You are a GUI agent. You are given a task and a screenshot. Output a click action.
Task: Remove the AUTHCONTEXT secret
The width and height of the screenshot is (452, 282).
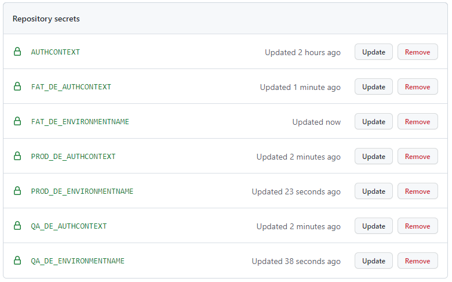click(417, 52)
